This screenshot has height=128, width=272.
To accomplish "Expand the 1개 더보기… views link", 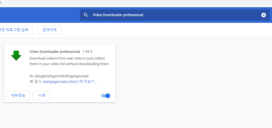I will (x=87, y=82).
